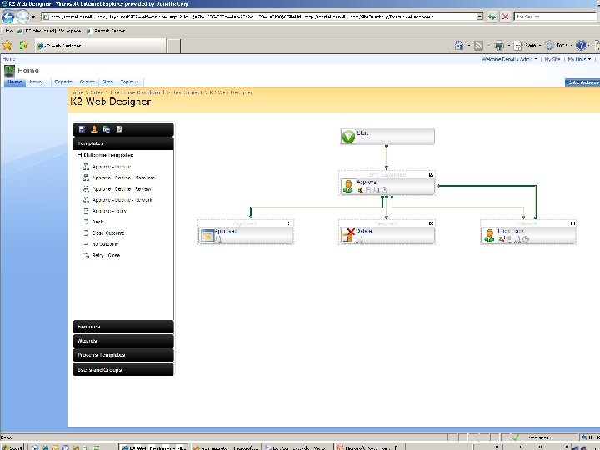Expand the Wizards accordion panel
This screenshot has height=450, width=600.
click(x=123, y=341)
